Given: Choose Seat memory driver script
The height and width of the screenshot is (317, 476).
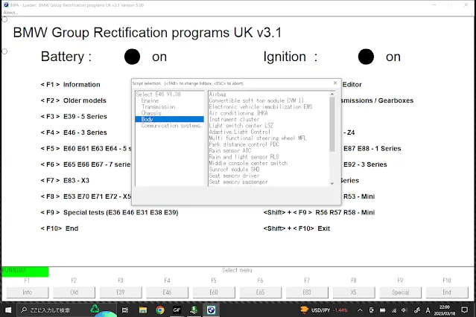Looking at the screenshot, I should point(234,176).
